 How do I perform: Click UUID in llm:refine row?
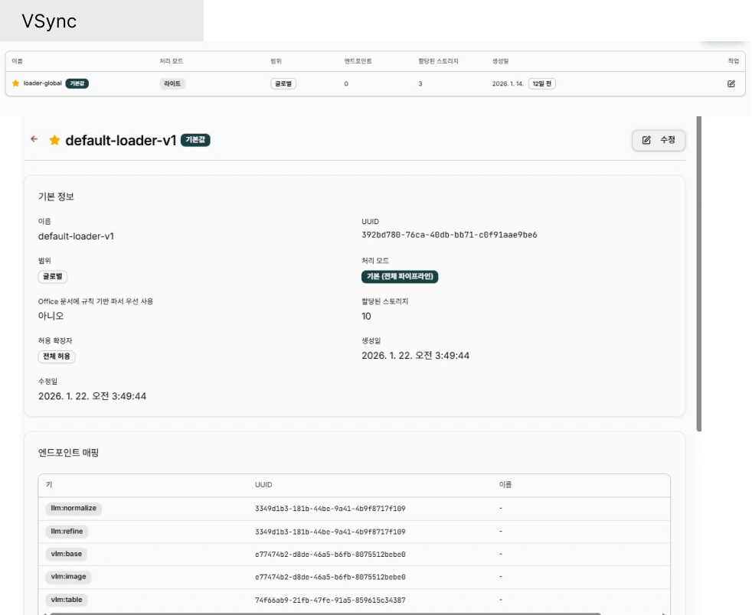[330, 532]
